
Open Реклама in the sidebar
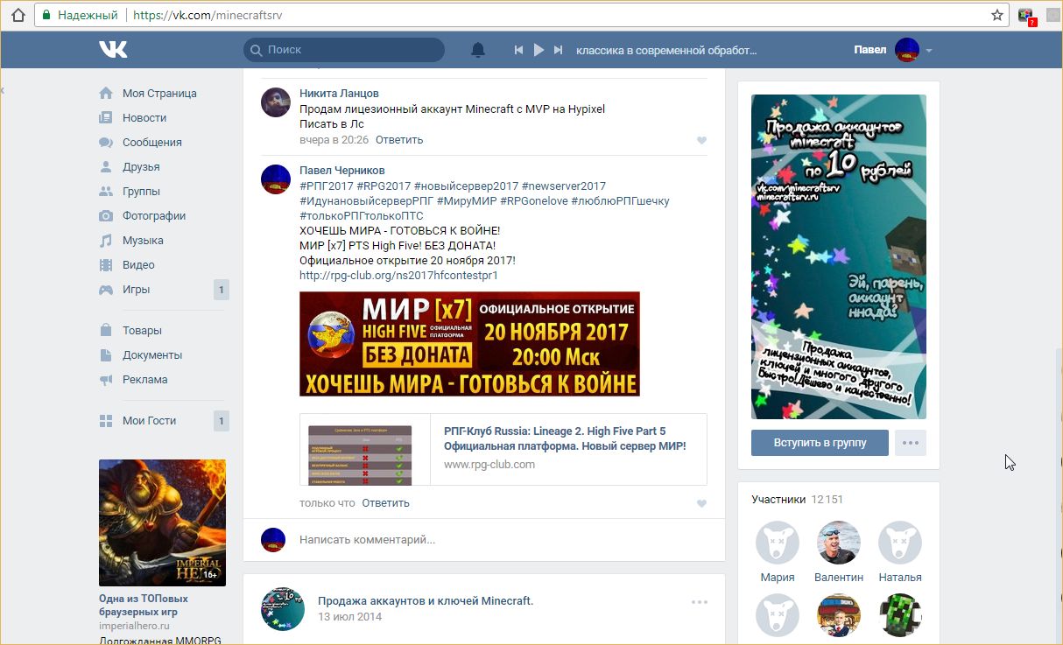tap(144, 379)
